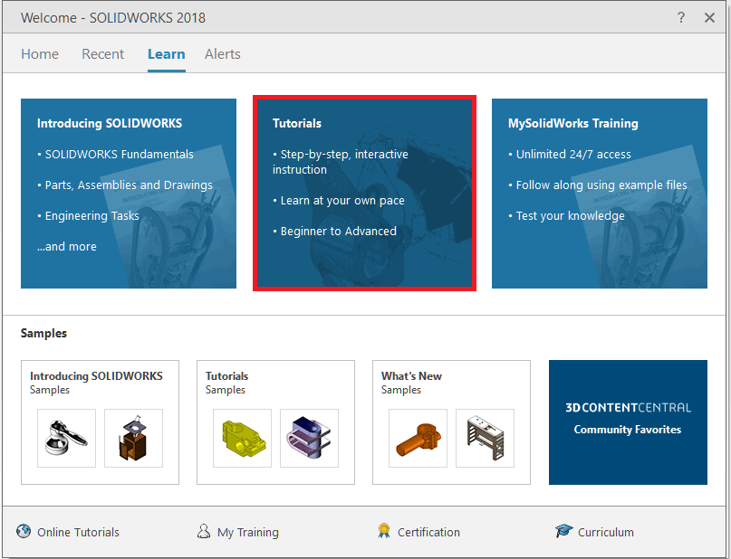
Task: Click the person icon beside My Training
Action: pyautogui.click(x=204, y=531)
